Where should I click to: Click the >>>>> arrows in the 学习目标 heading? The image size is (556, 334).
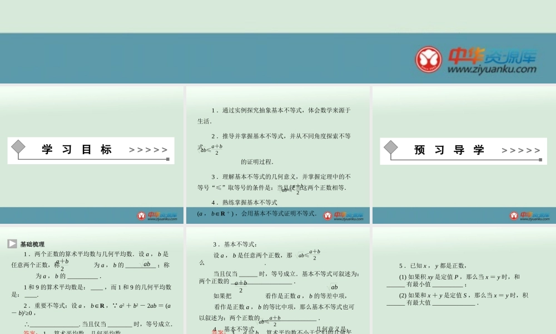[x=148, y=150]
